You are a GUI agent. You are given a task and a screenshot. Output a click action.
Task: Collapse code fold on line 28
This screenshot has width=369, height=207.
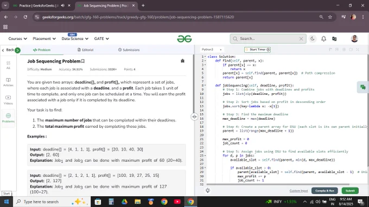(205, 168)
